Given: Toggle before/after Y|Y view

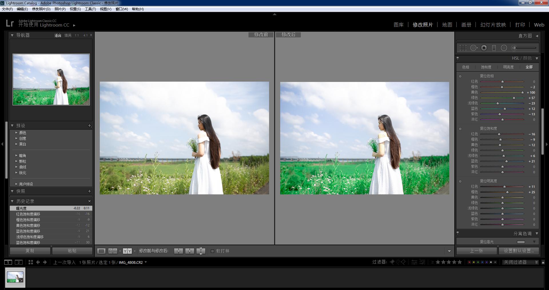Looking at the screenshot, I should tap(127, 251).
